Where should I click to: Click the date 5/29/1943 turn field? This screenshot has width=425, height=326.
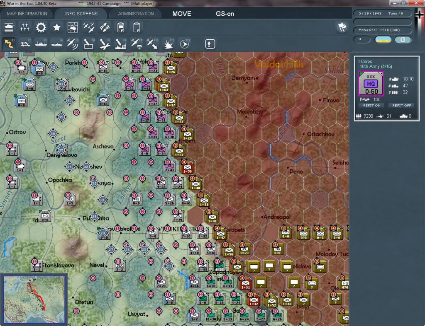(x=382, y=13)
